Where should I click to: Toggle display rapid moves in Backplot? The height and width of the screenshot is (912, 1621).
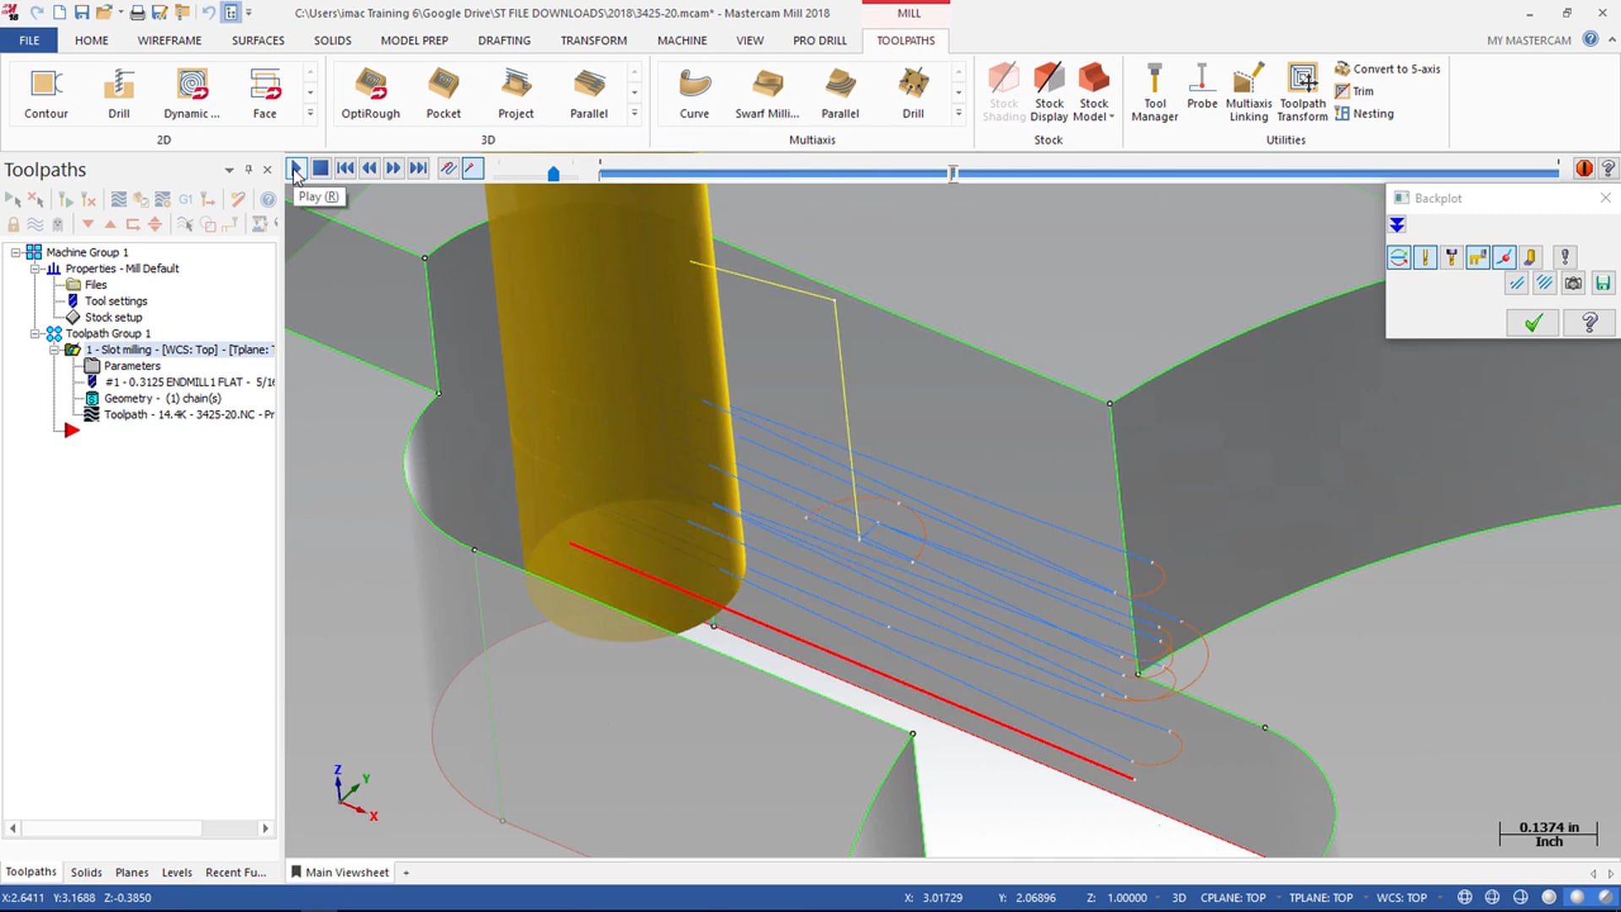[1477, 258]
